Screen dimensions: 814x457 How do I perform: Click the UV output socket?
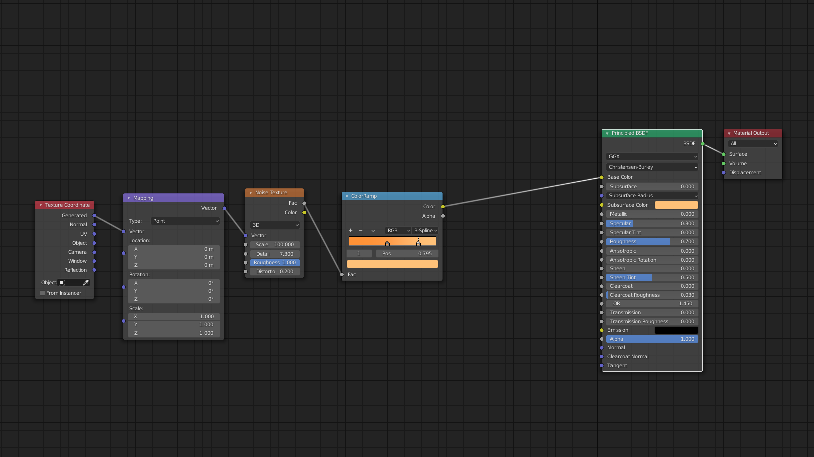tap(94, 234)
